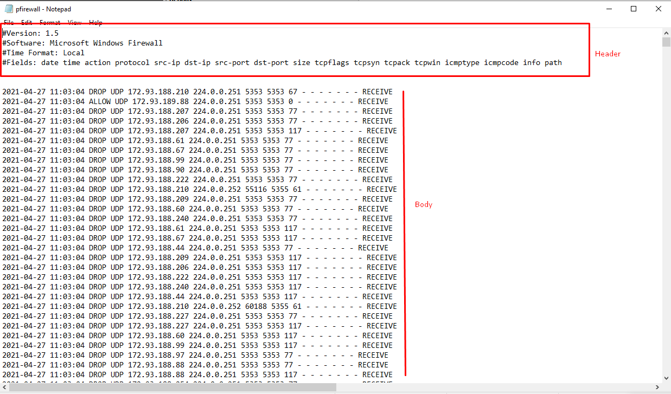
Task: Click the '#Version: 1.5' header line
Action: [x=30, y=33]
